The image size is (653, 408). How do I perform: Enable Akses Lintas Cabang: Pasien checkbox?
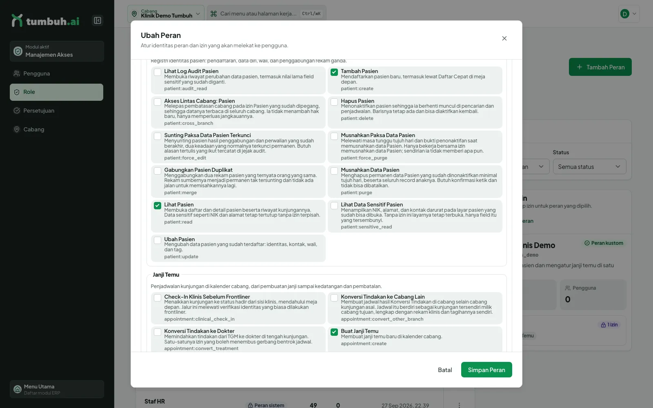pos(158,102)
